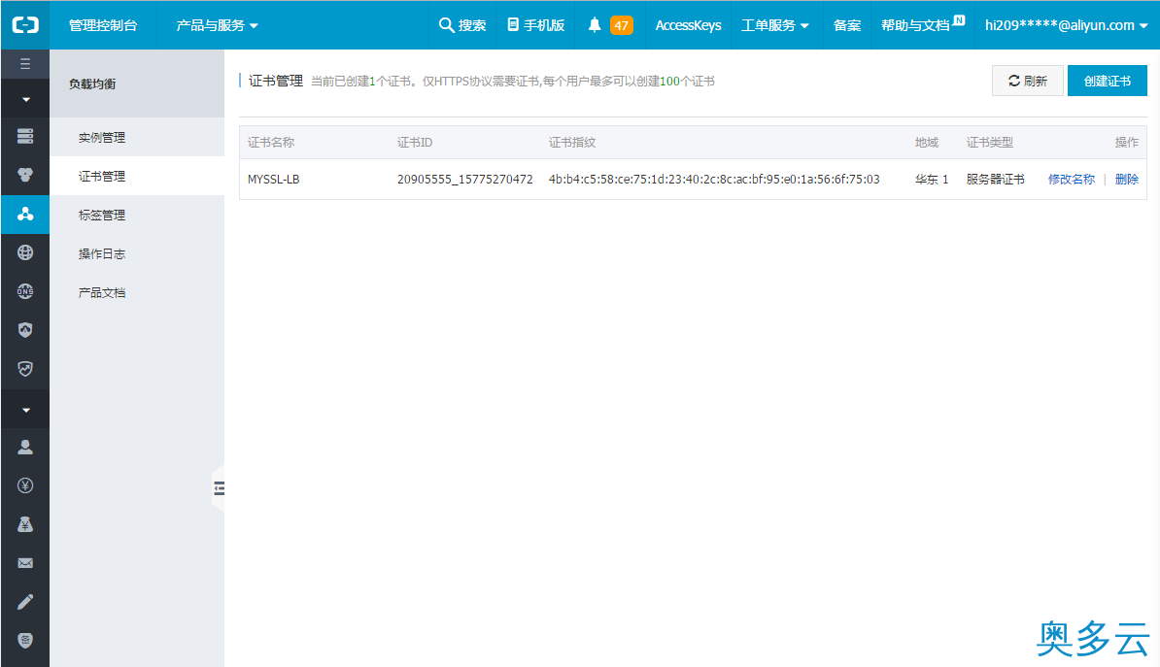Open 实例管理 in the side menu

pyautogui.click(x=102, y=138)
